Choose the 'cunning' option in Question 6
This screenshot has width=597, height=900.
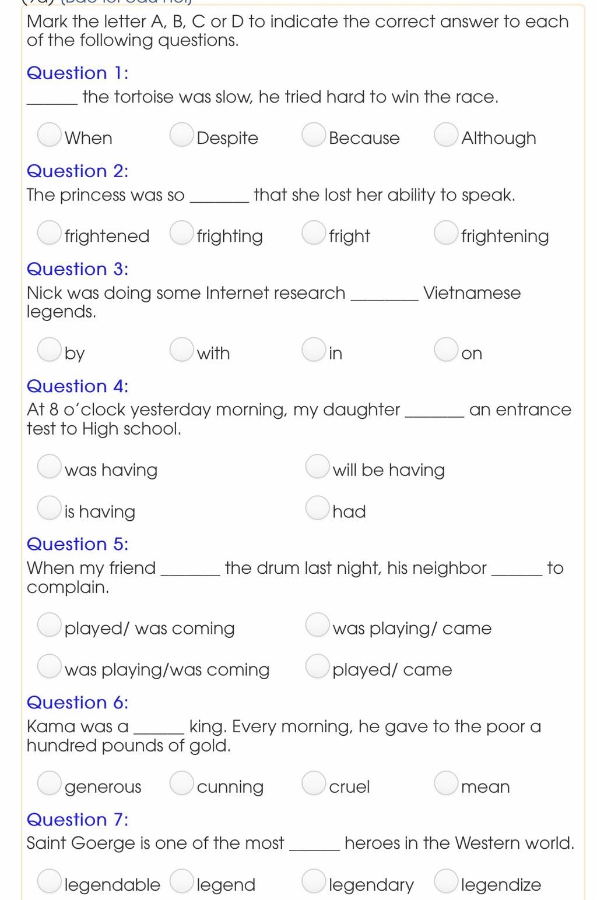(x=182, y=783)
